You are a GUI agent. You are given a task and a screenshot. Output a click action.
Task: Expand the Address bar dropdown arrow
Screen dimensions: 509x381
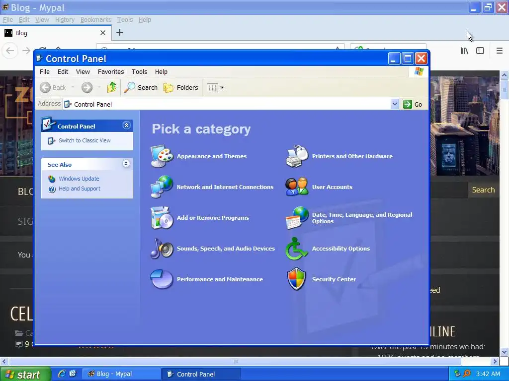(x=395, y=104)
